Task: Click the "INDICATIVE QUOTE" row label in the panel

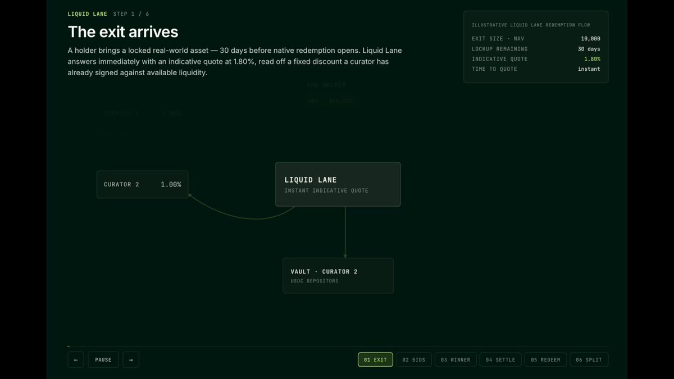Action: click(x=500, y=59)
